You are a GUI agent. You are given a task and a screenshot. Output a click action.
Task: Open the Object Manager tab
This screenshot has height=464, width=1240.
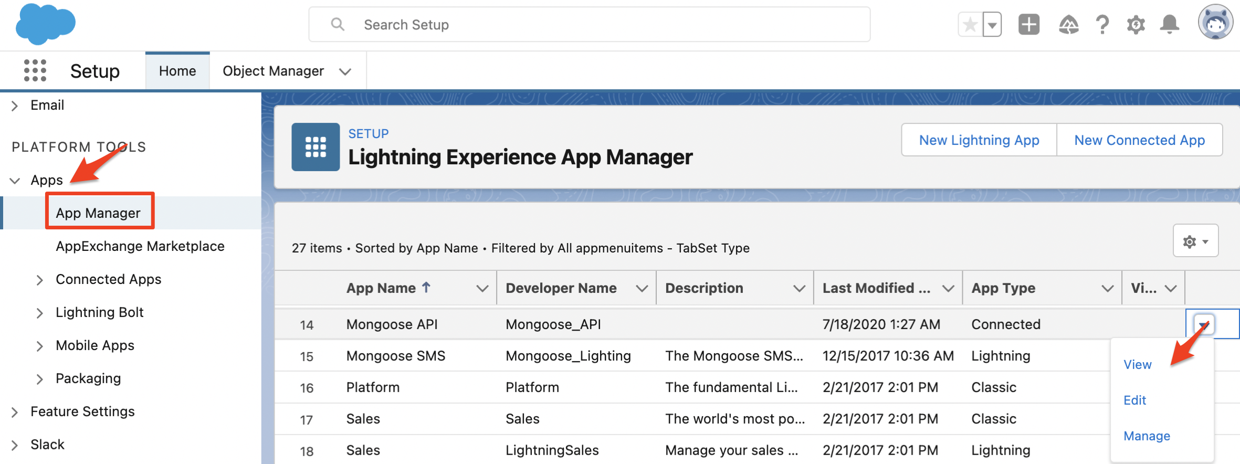pos(273,71)
